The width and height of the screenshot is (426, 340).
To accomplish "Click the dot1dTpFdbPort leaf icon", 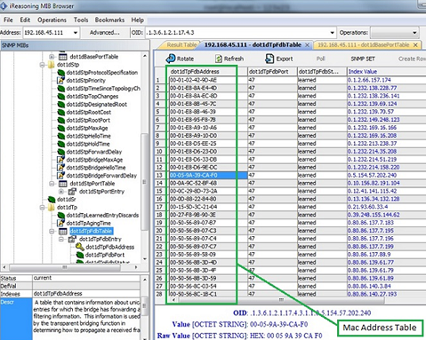I will [80, 255].
